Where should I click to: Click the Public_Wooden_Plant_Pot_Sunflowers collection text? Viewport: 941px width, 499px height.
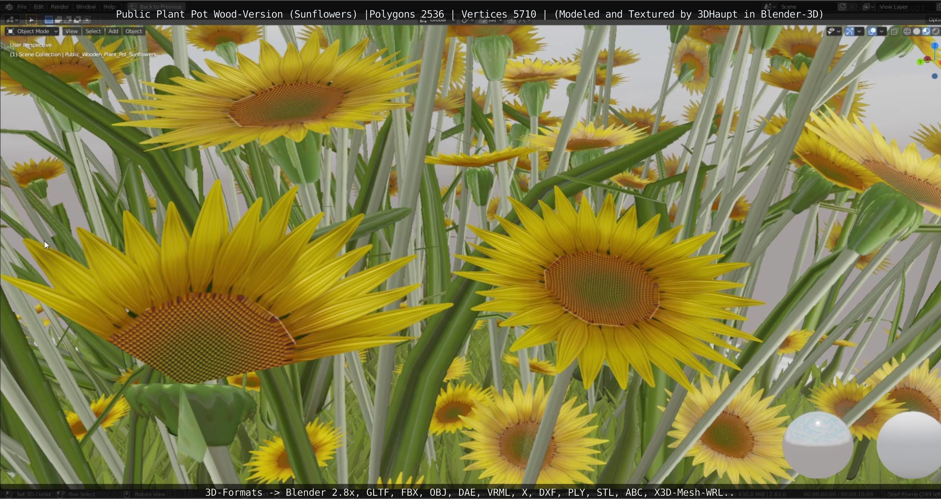click(x=110, y=54)
